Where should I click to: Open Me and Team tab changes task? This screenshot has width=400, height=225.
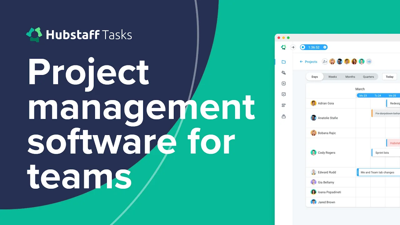(378, 172)
